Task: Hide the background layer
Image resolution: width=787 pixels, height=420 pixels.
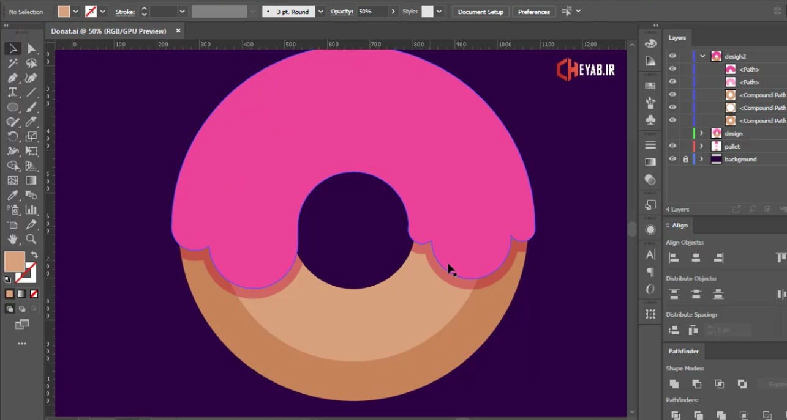Action: [672, 159]
